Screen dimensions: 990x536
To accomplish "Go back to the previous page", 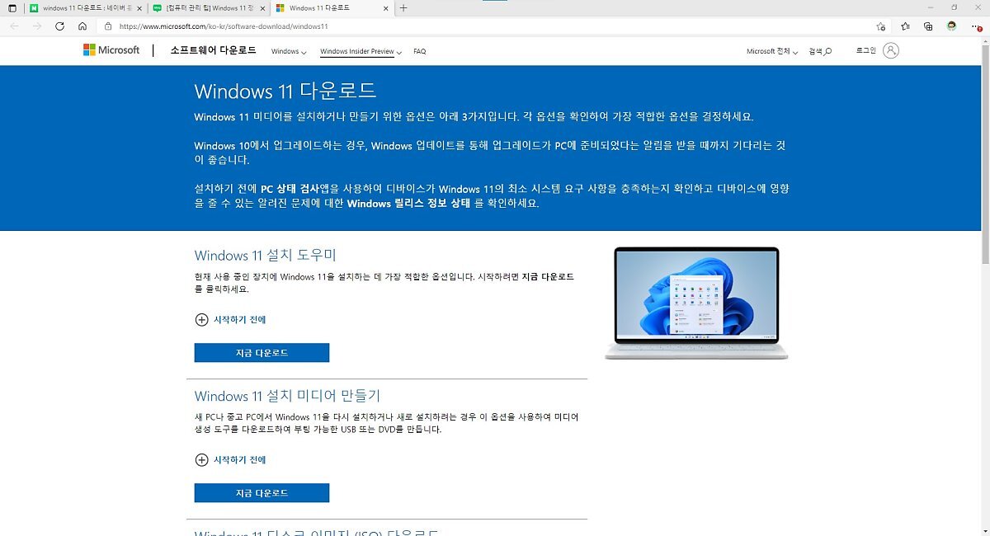I will tap(14, 26).
